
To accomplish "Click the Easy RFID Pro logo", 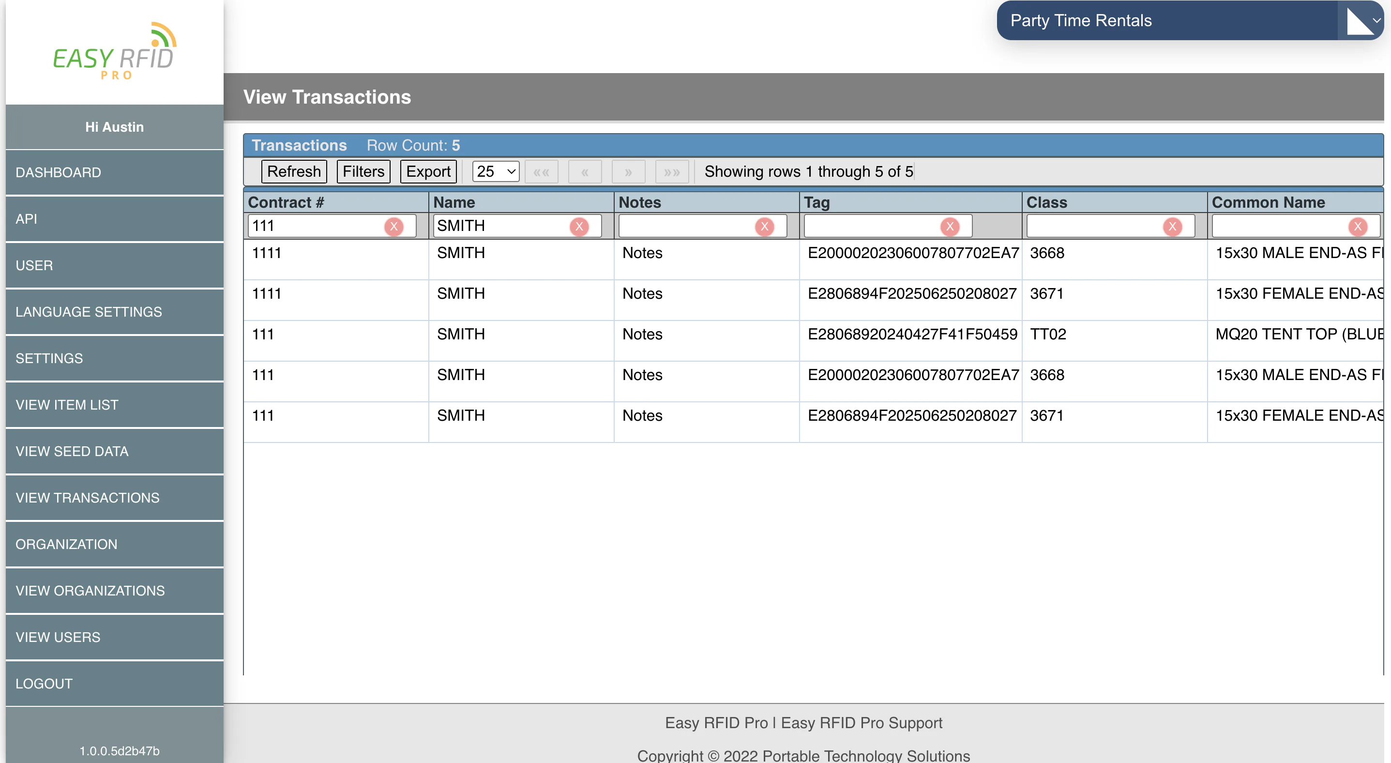I will tap(115, 51).
